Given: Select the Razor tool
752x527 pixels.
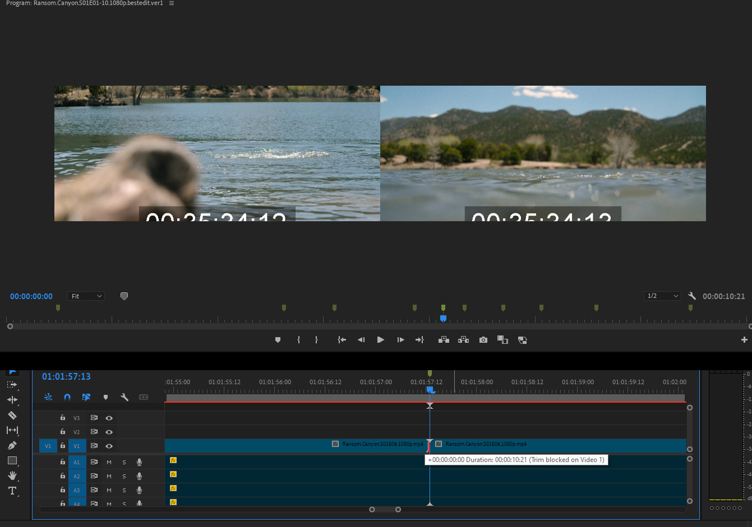Looking at the screenshot, I should pos(12,416).
